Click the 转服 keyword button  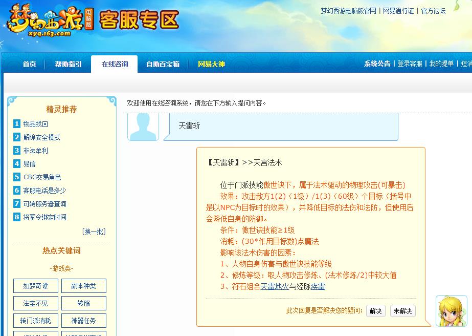tap(84, 303)
